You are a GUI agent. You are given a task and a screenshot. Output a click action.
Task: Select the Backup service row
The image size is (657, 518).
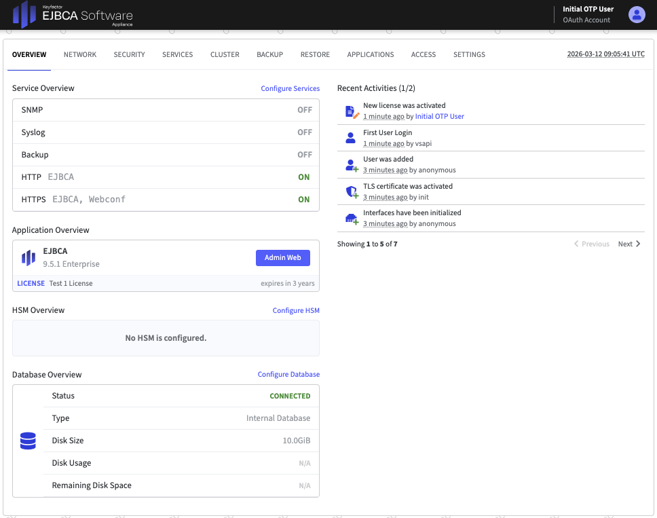click(x=166, y=155)
